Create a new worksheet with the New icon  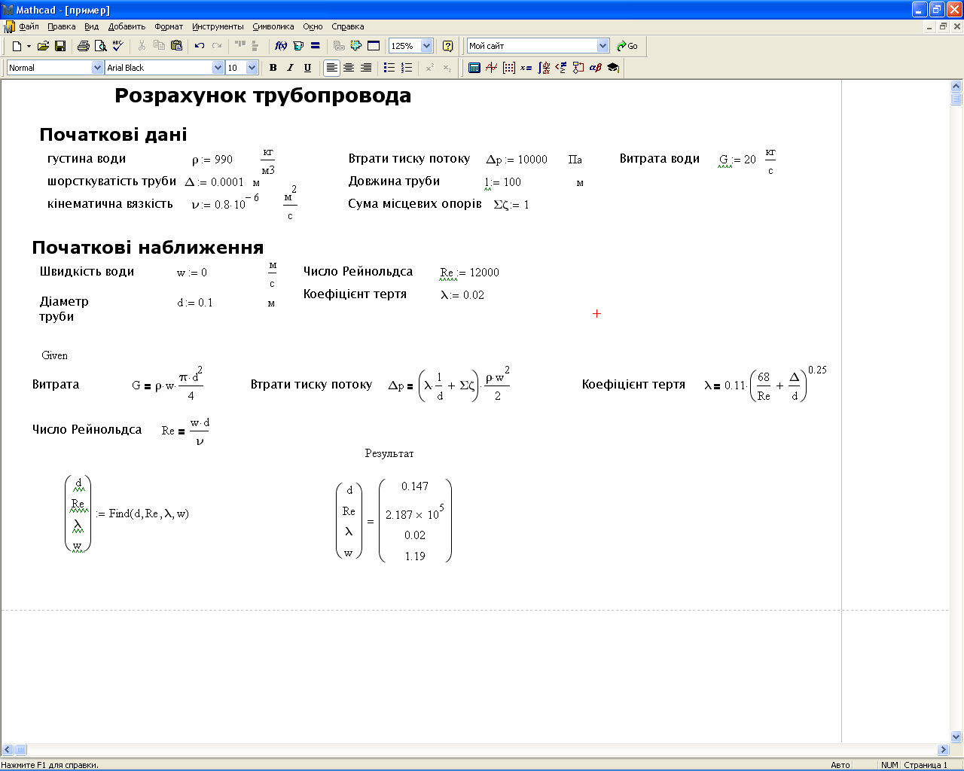click(x=17, y=46)
